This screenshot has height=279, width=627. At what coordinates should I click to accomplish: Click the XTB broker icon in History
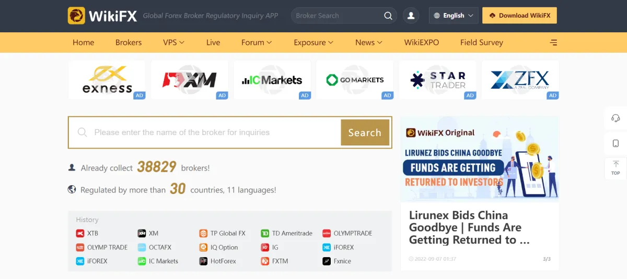coord(80,233)
